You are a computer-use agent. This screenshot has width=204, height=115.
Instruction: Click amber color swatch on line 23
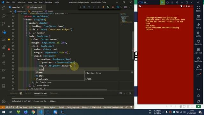pyautogui.click(x=9, y=39)
